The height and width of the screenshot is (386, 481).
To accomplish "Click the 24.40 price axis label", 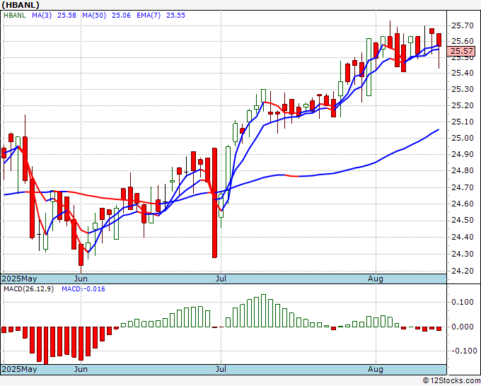I will pos(463,238).
